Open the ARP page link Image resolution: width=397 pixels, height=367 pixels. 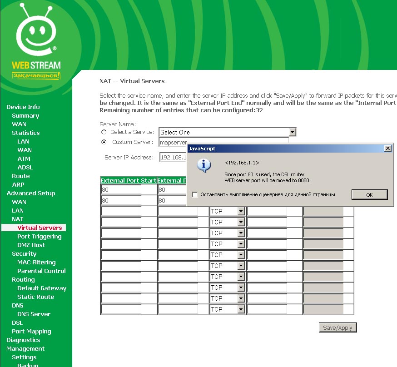(18, 184)
